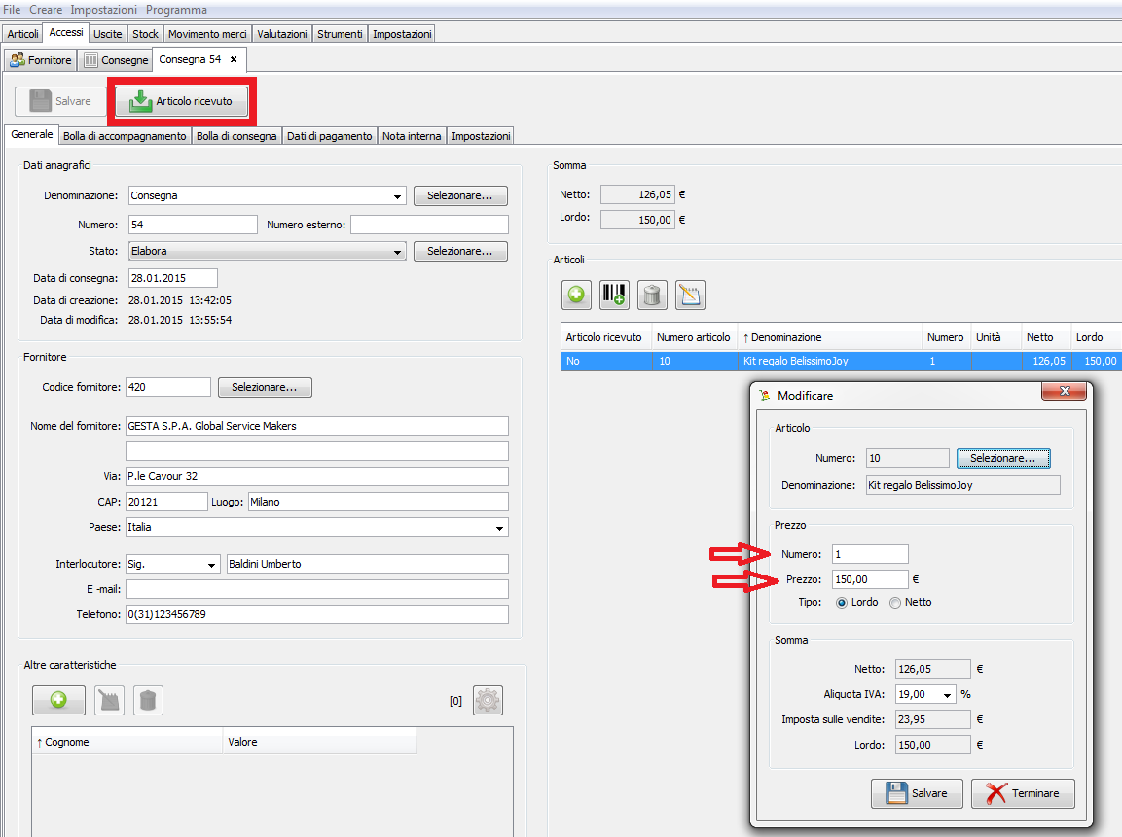Screen dimensions: 1122x837
Task: Close the Consegna 54 tab
Action: point(234,59)
